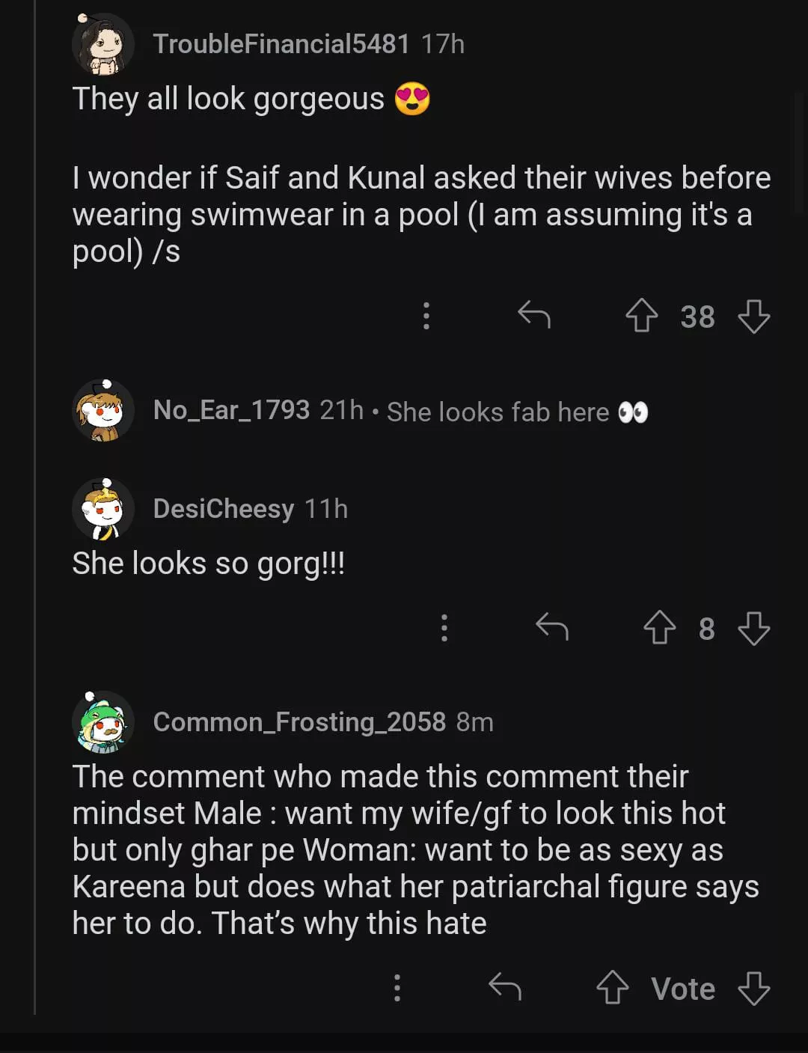Open Common_Frosting_2058's profile via username
The height and width of the screenshot is (1053, 808).
(x=299, y=722)
